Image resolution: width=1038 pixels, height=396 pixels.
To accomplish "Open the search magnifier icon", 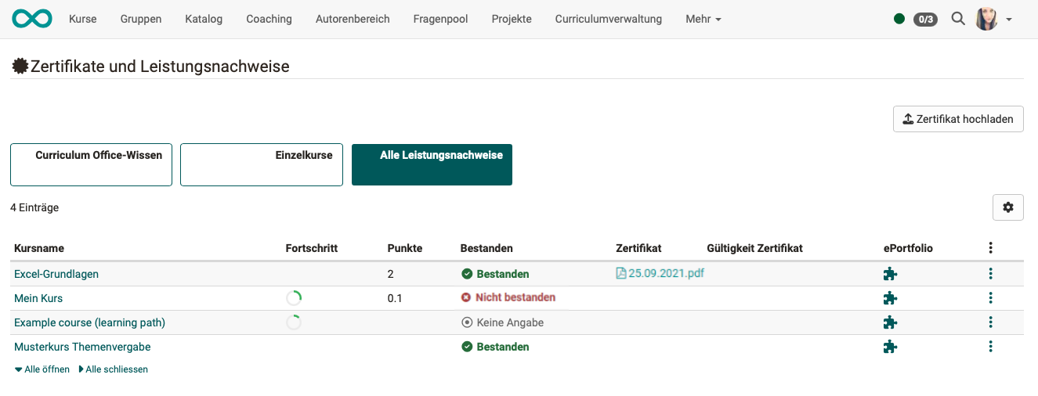I will pyautogui.click(x=957, y=19).
